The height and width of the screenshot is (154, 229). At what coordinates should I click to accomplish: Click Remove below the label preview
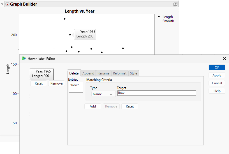[57, 83]
